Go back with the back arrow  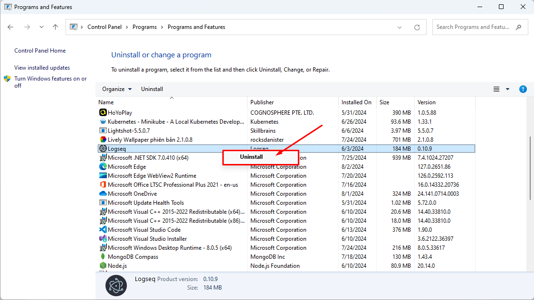coord(10,27)
